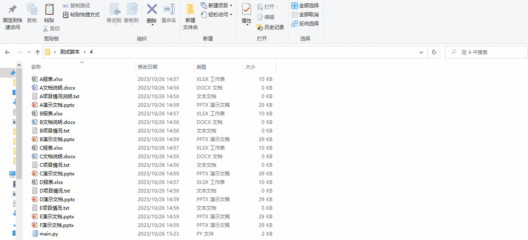Click 测试脚本 in the breadcrumb path
The height and width of the screenshot is (240, 528).
[70, 52]
